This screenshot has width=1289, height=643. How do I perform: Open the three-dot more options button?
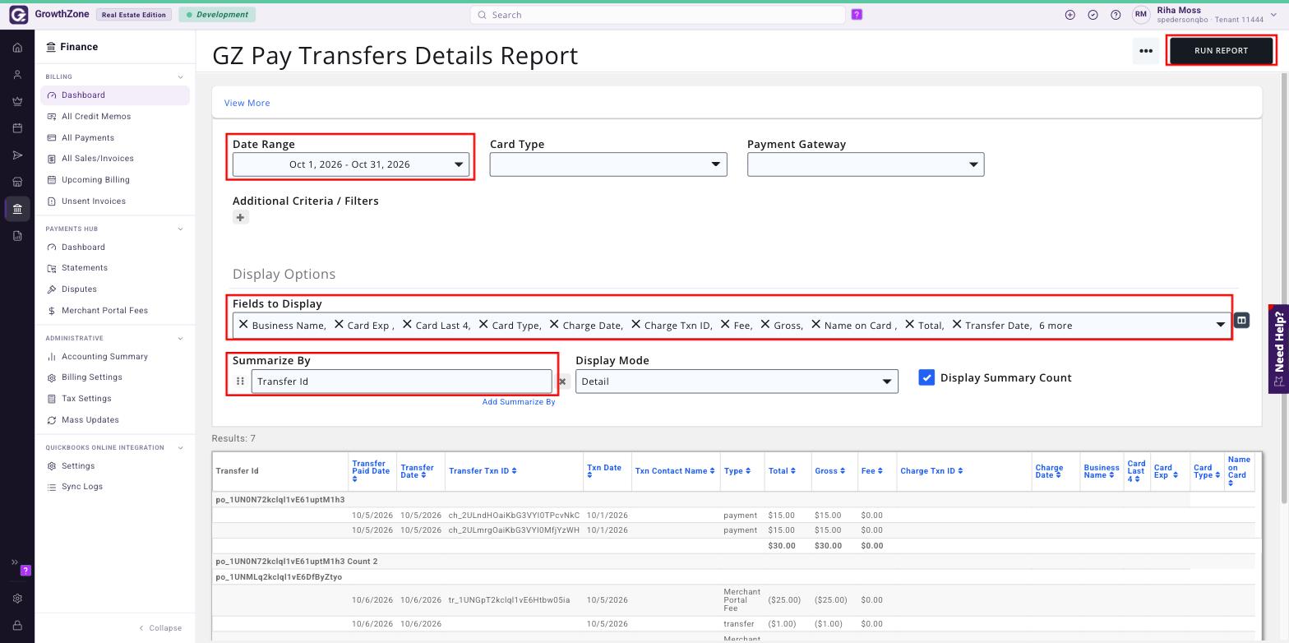pyautogui.click(x=1146, y=51)
